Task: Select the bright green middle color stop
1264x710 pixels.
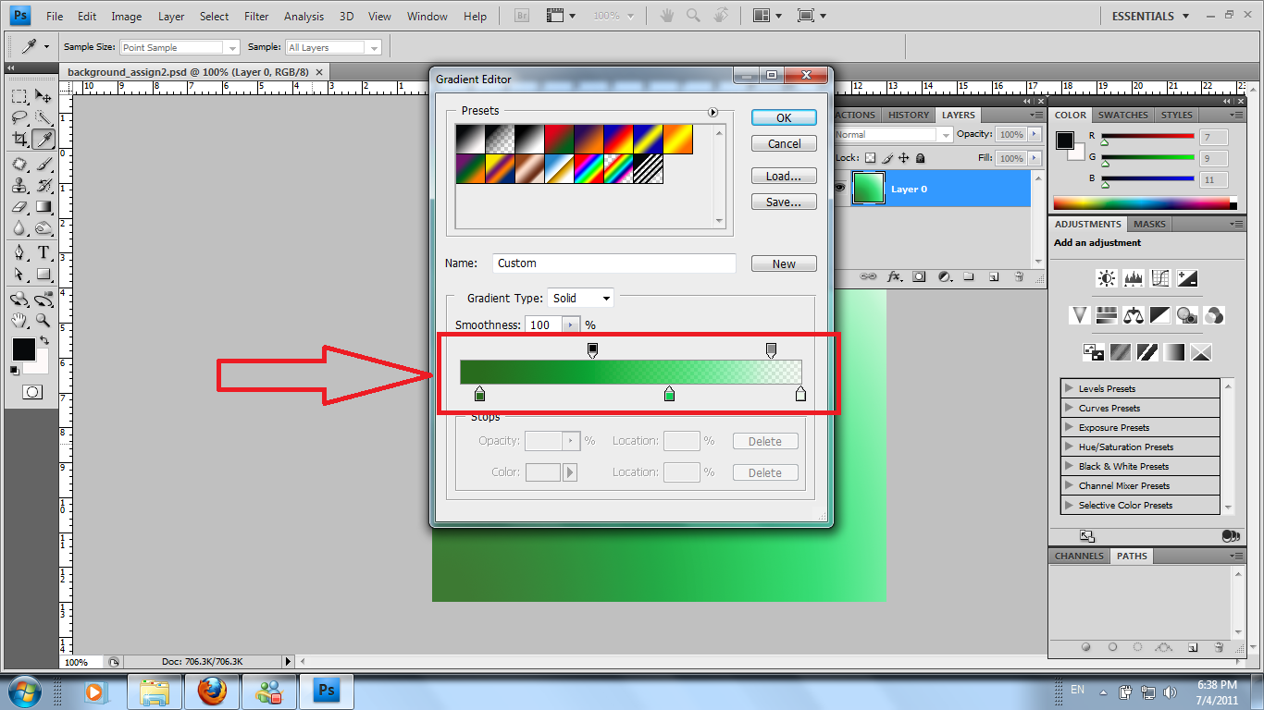Action: click(x=669, y=394)
